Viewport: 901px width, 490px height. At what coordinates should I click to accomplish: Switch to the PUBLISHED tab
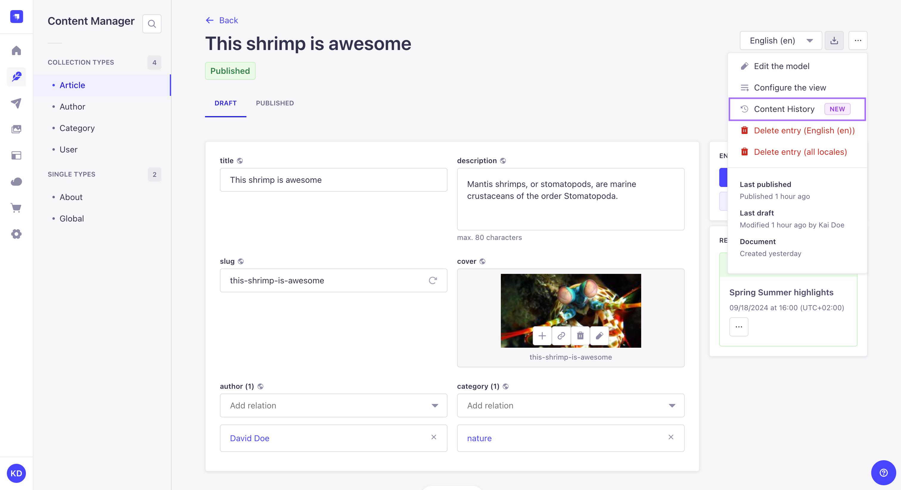pyautogui.click(x=275, y=103)
